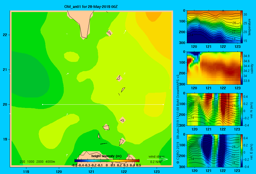Click the salinity color scale bar
The height and width of the screenshot is (174, 256).
coord(242,68)
